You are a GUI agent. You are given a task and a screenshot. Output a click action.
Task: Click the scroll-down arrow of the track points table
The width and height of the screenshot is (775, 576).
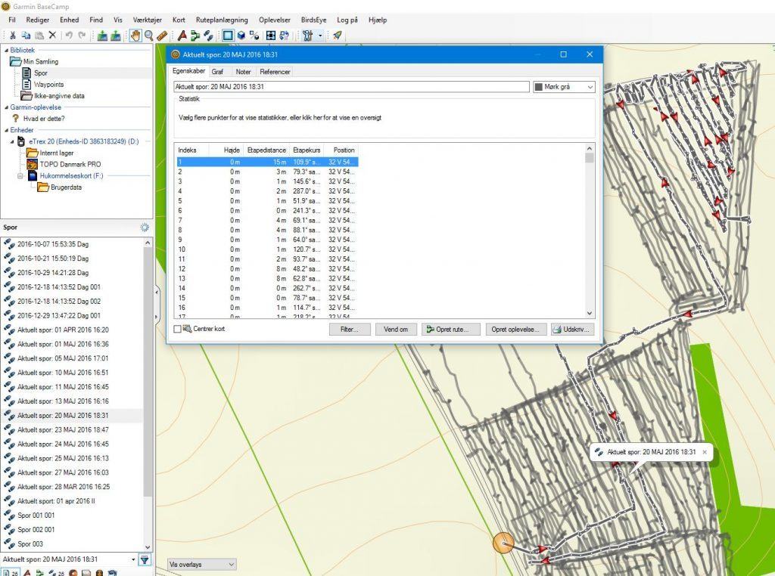[589, 313]
